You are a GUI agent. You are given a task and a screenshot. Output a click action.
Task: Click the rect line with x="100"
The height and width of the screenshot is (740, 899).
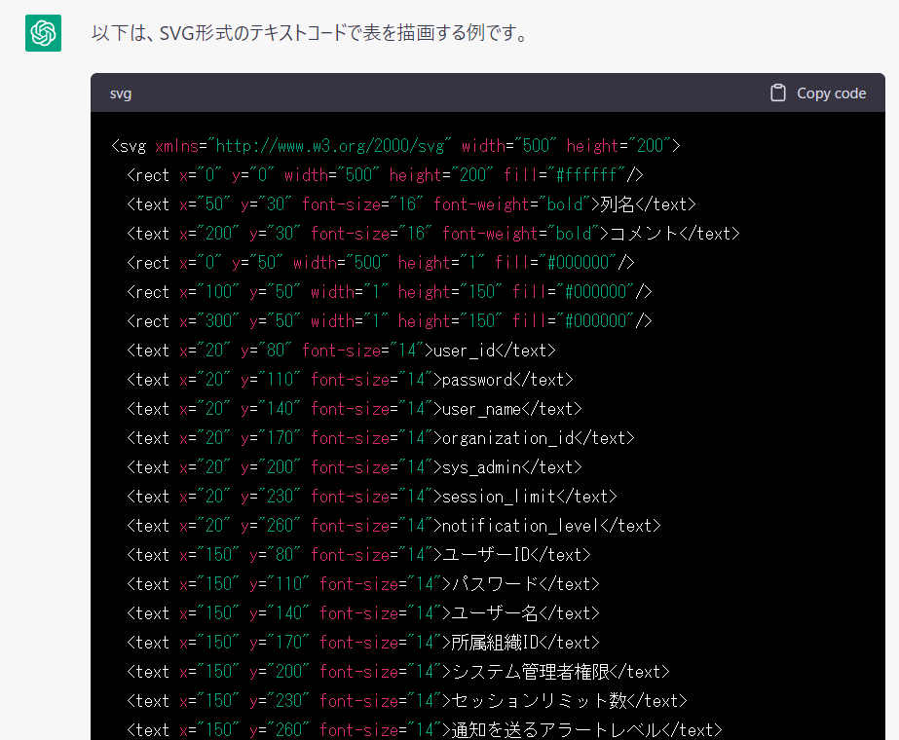(390, 292)
